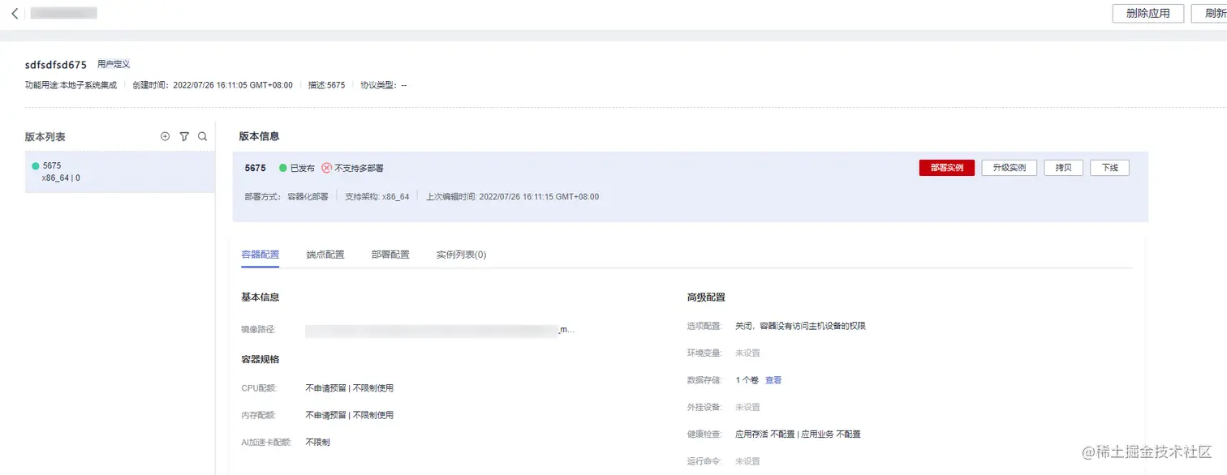Viewport: 1227px width, 475px height.
Task: Click the 不支持多部署 label
Action: click(352, 168)
